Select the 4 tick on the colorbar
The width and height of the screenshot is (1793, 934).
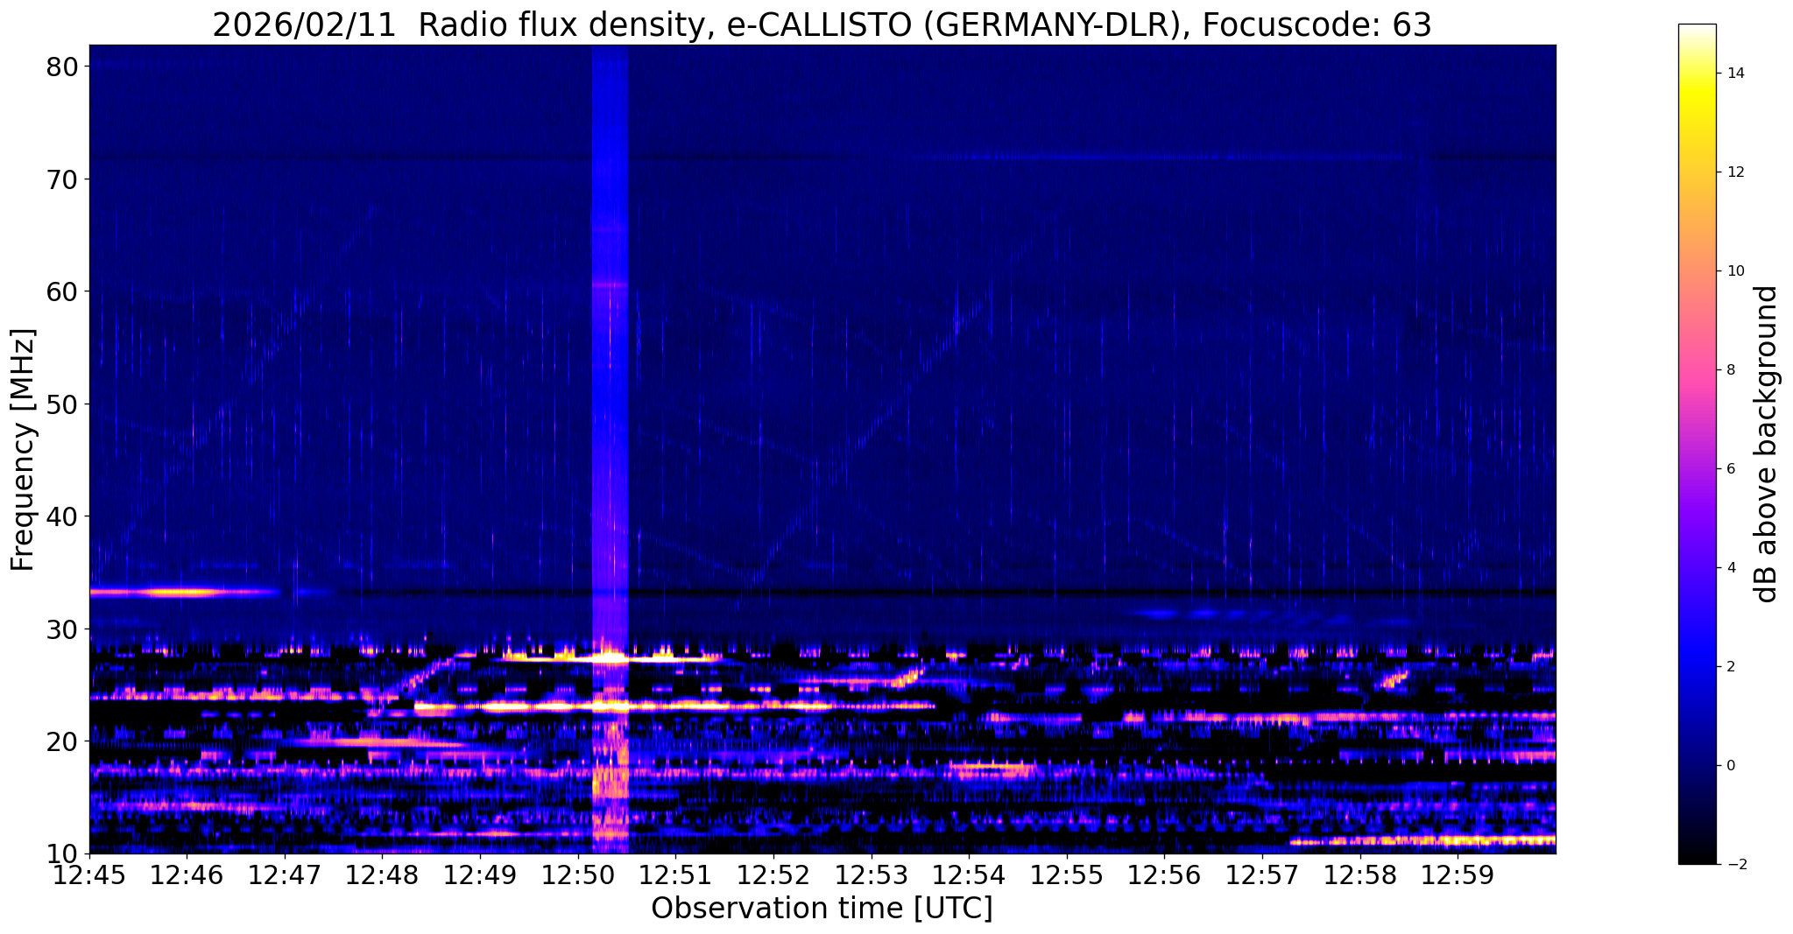point(1731,568)
